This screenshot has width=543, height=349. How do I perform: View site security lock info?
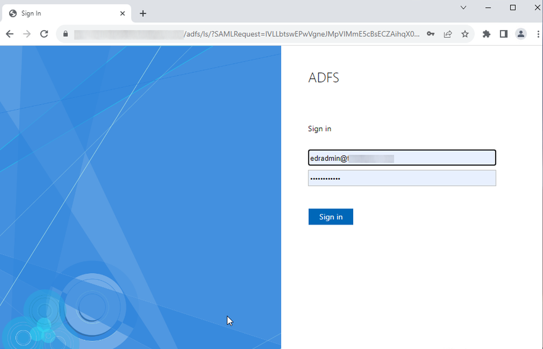(65, 34)
